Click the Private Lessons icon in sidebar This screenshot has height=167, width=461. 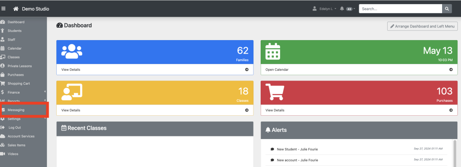pyautogui.click(x=3, y=66)
